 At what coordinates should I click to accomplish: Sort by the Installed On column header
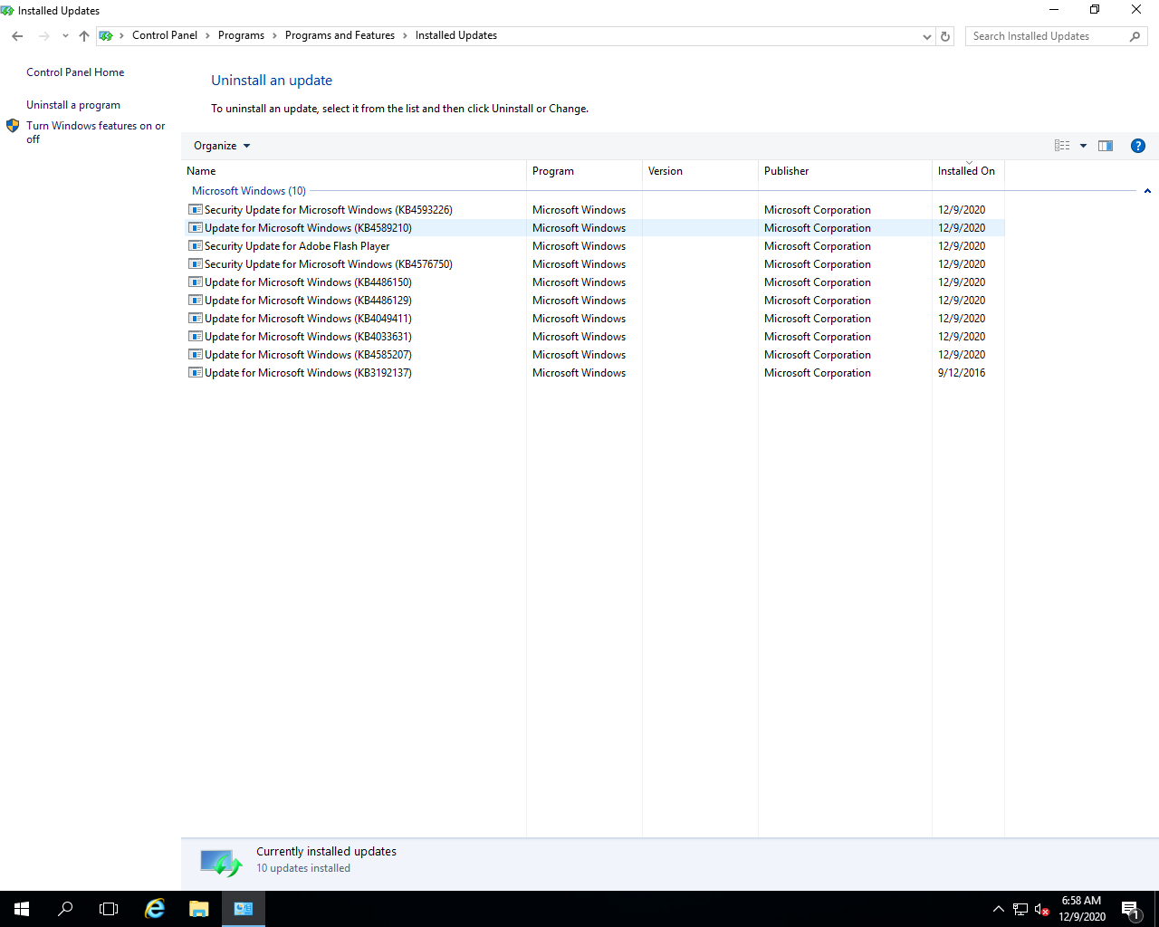coord(968,171)
